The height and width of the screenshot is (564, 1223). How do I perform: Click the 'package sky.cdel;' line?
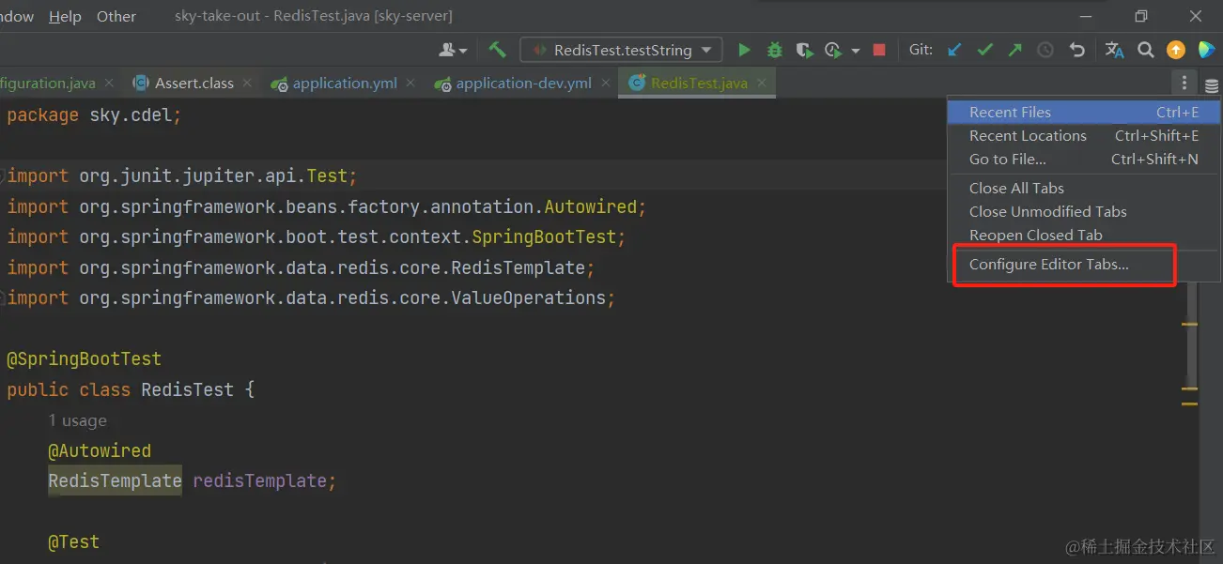point(94,114)
